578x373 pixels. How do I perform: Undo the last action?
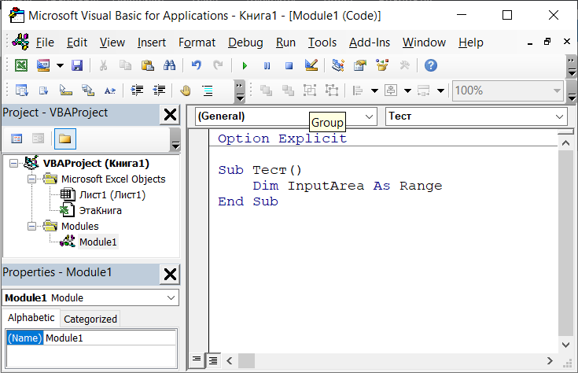point(196,65)
